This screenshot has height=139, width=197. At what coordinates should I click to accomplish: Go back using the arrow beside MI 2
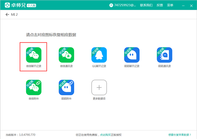pyautogui.click(x=7, y=14)
